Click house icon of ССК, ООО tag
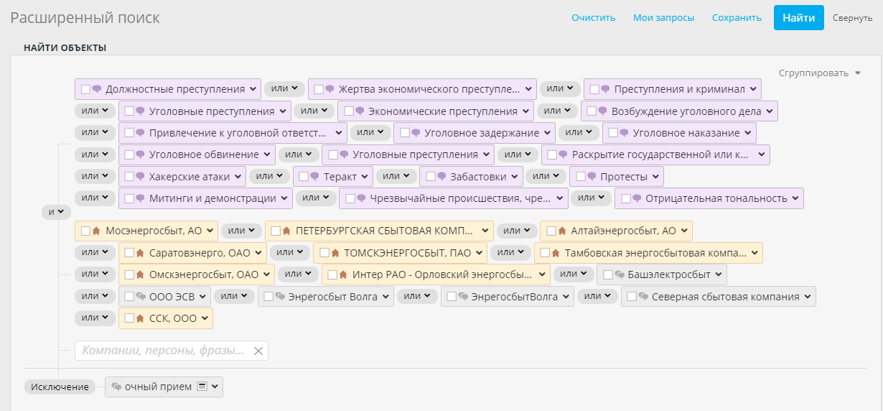 (x=140, y=318)
